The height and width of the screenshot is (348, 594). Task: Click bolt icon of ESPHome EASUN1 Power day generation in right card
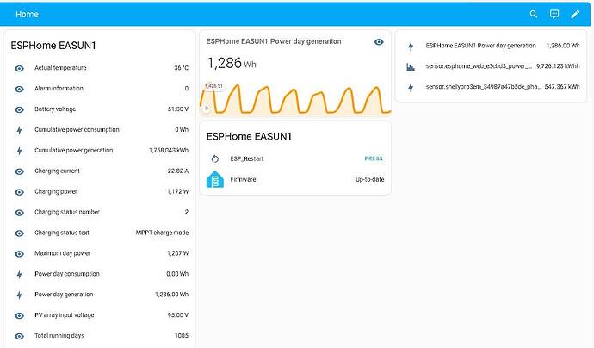click(411, 47)
